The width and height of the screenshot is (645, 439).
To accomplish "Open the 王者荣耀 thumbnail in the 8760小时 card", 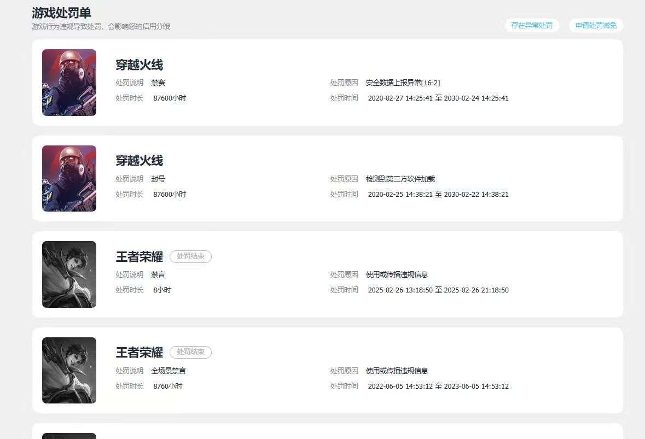I will [69, 370].
